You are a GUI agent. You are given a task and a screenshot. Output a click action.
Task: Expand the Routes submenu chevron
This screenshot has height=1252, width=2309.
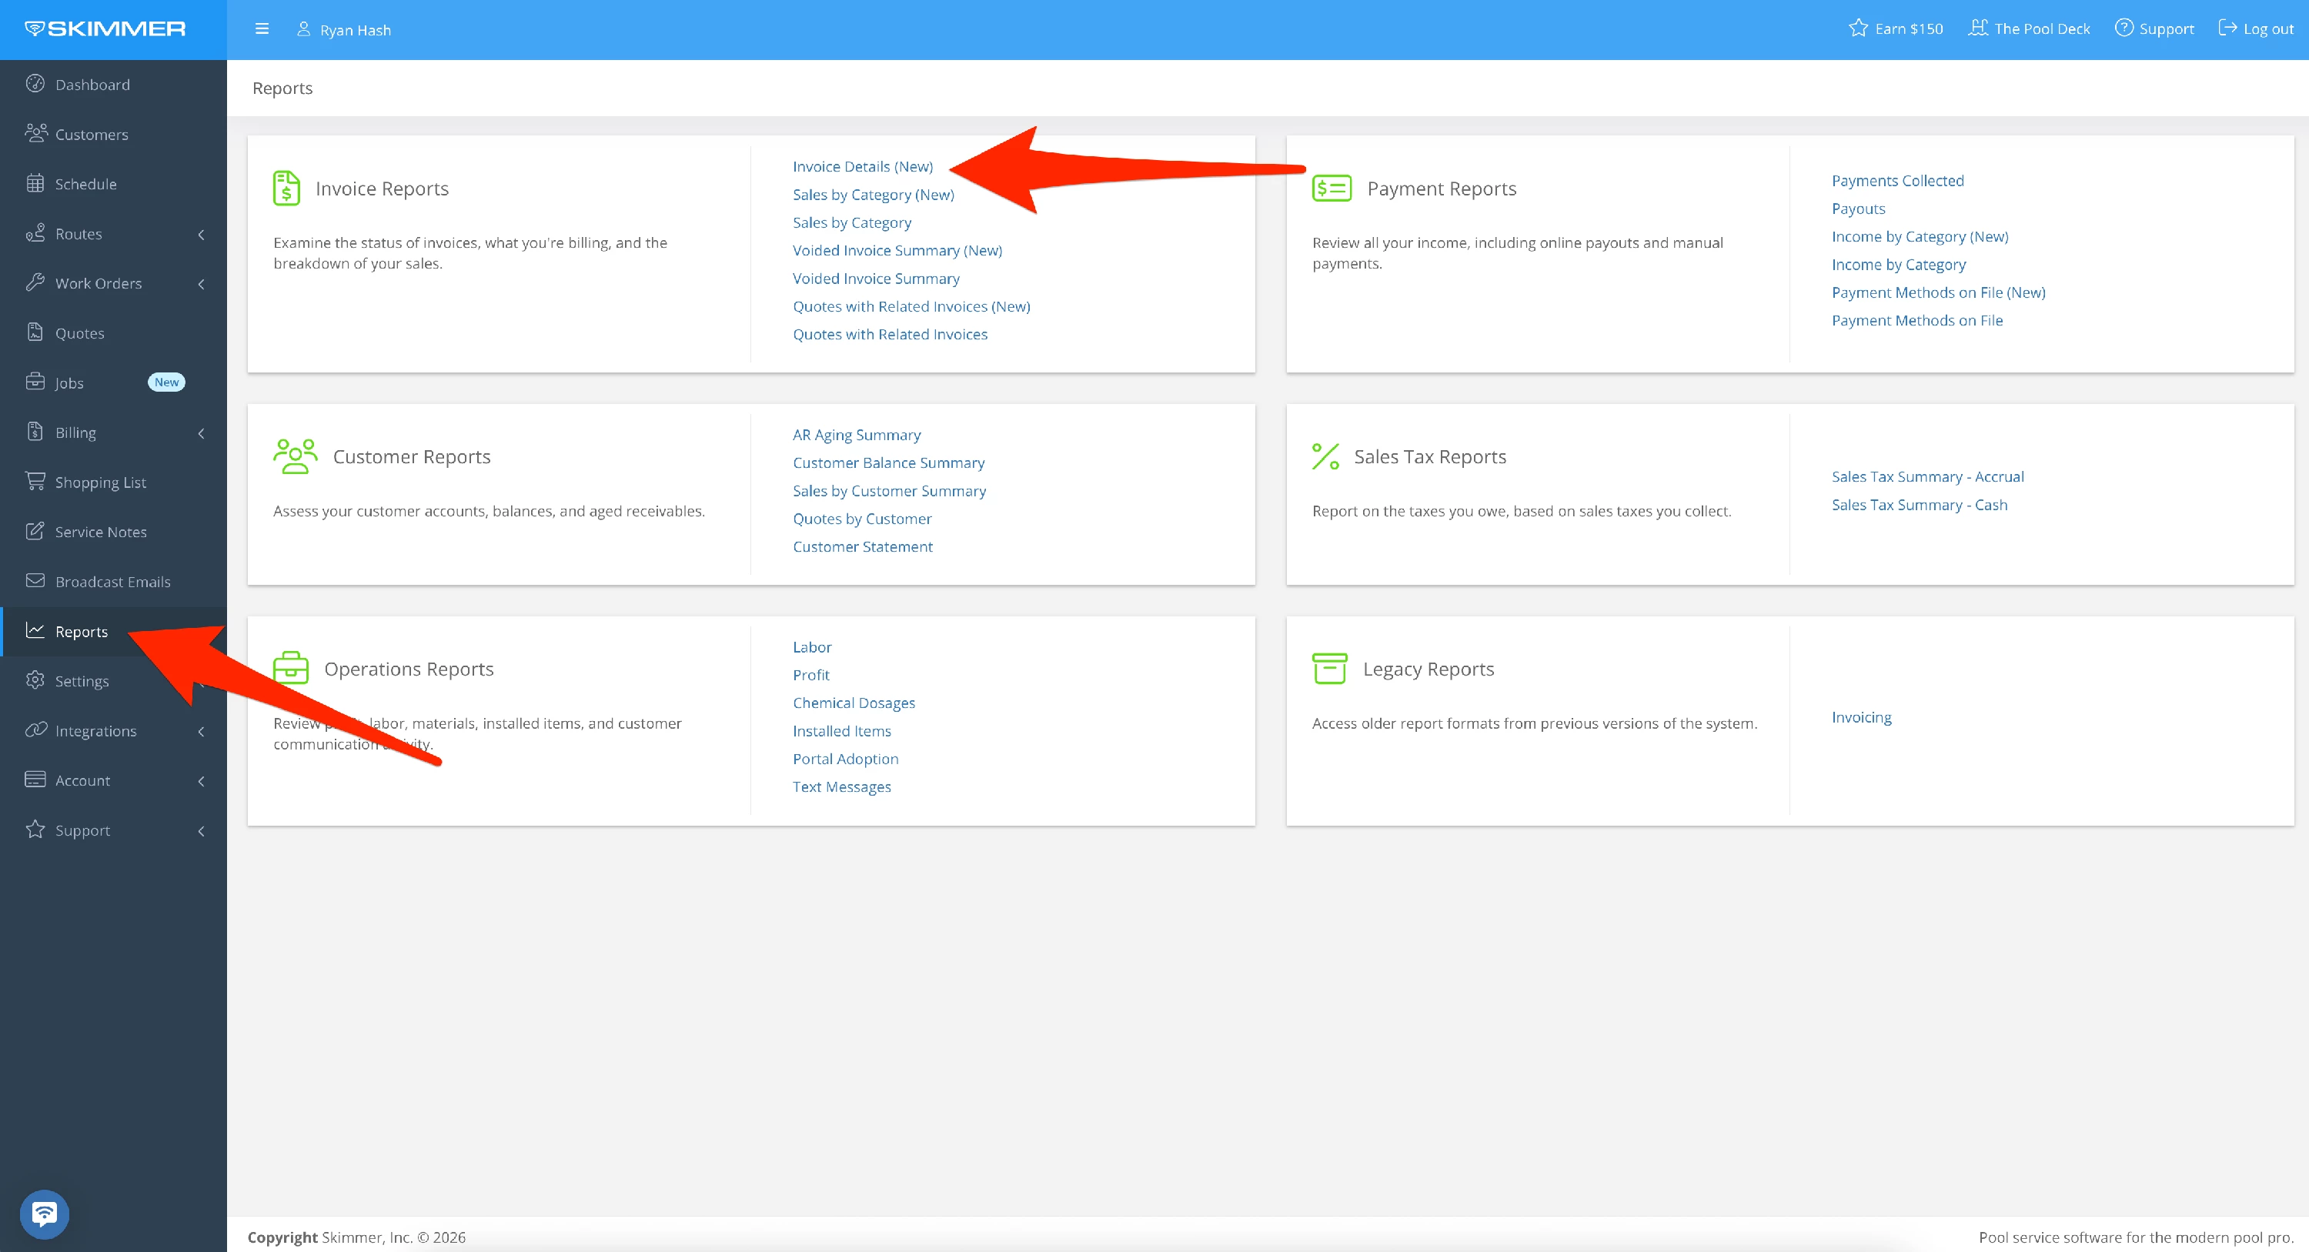click(201, 234)
